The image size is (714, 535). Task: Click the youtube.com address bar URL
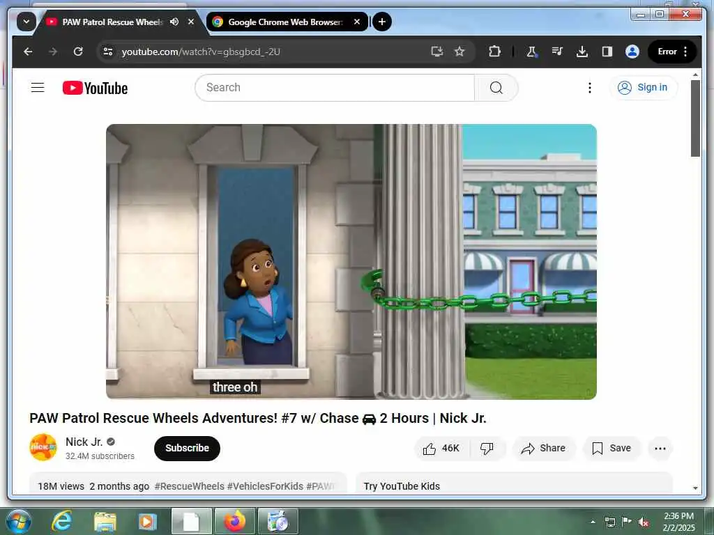201,52
